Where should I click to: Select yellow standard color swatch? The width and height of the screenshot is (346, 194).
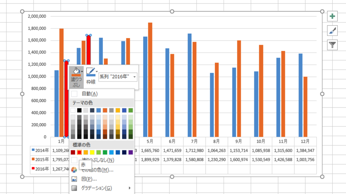pyautogui.click(x=92, y=152)
